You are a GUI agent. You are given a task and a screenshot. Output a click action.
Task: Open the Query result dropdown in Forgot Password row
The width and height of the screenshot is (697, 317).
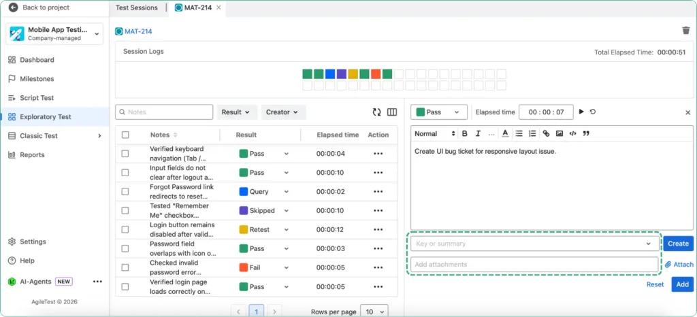pyautogui.click(x=264, y=192)
